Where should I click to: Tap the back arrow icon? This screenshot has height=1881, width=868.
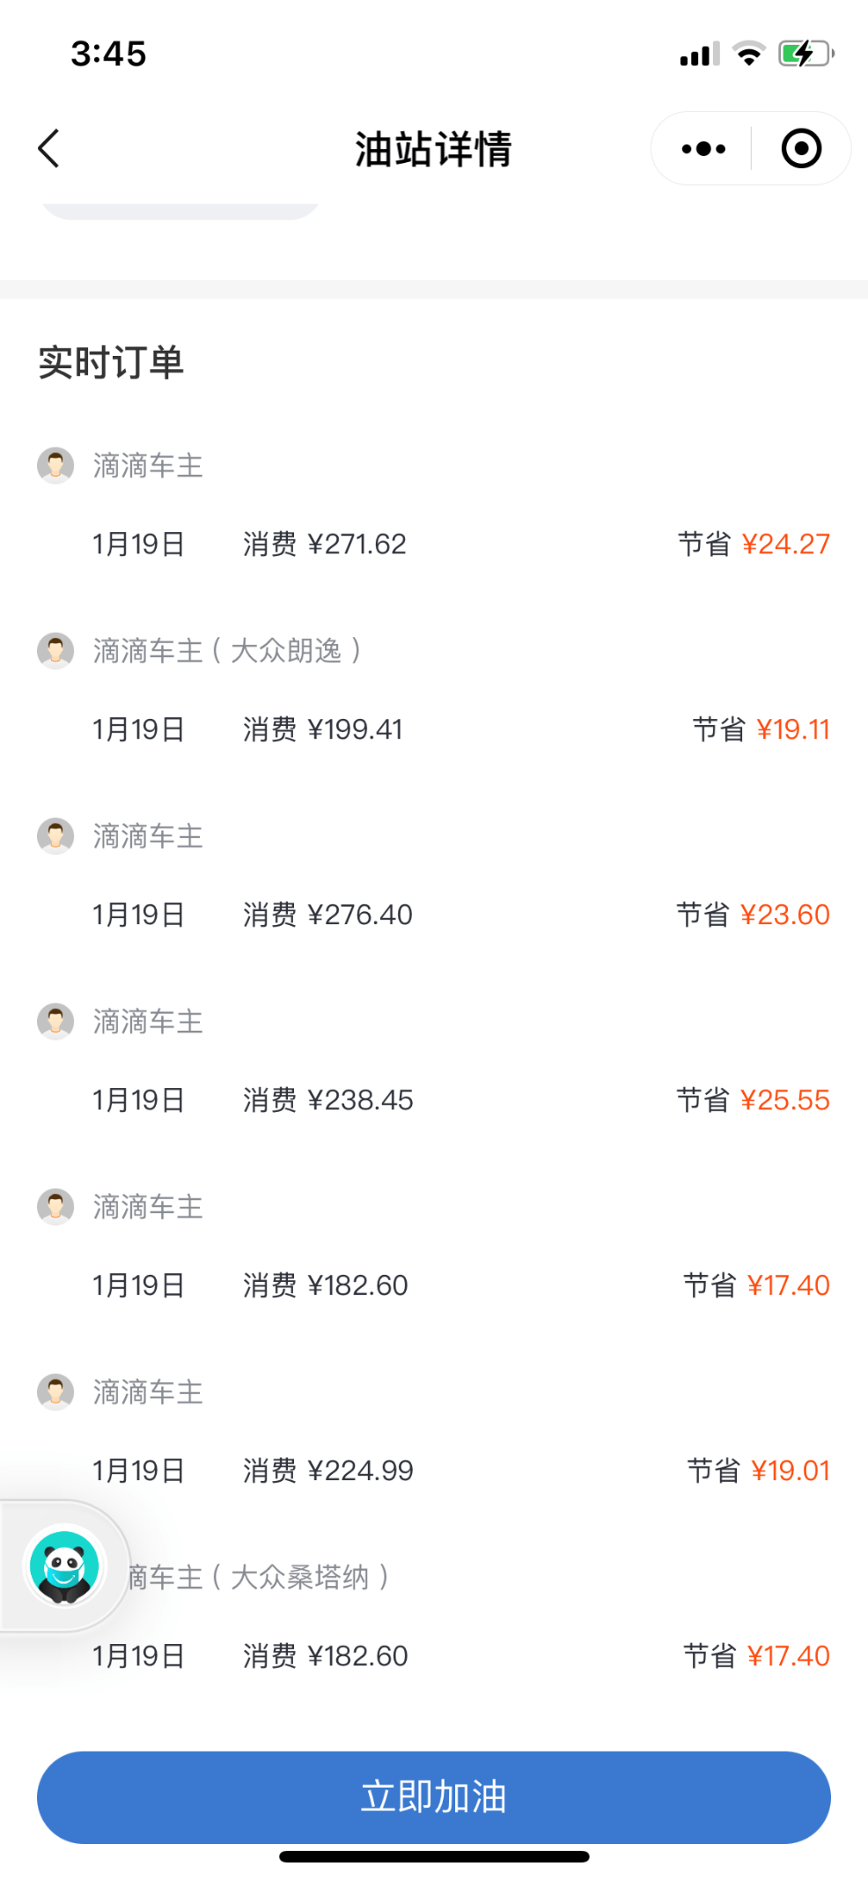(49, 148)
